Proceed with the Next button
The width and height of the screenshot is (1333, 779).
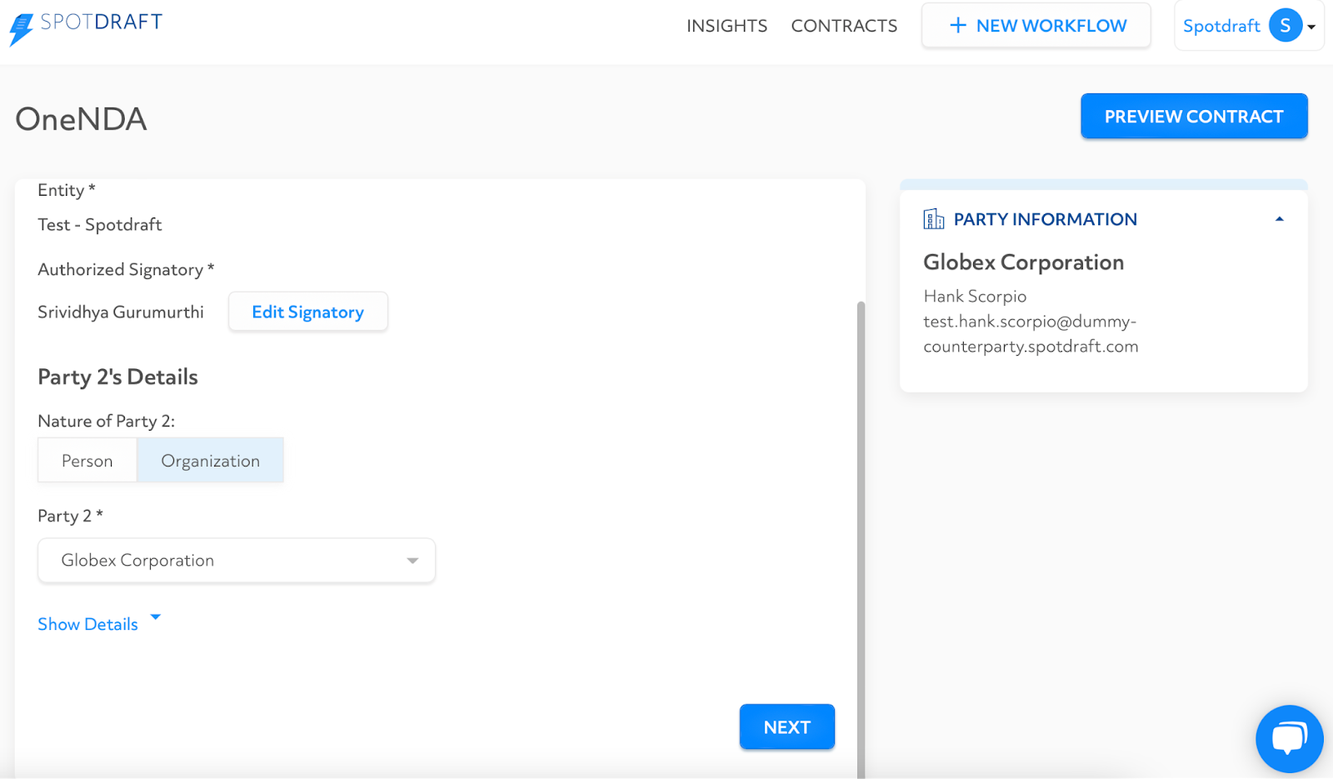coord(787,727)
